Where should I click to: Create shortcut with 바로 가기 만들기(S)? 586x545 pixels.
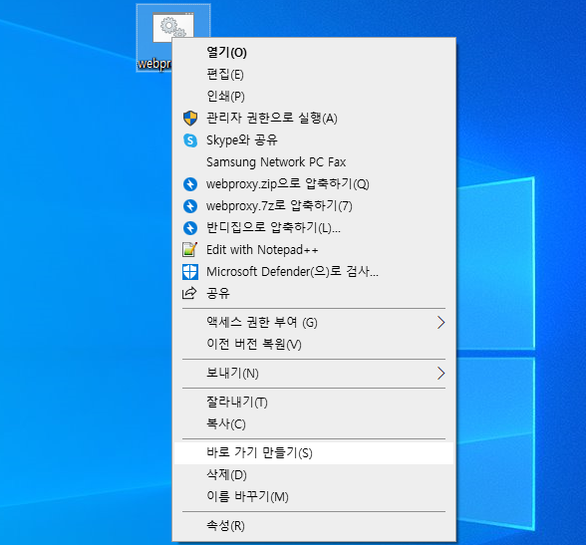[x=314, y=453]
